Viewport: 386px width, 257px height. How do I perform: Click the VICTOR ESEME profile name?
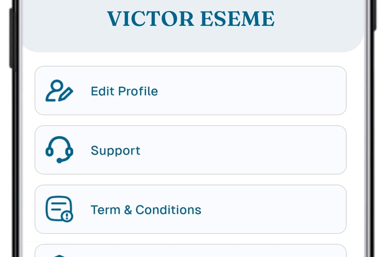pyautogui.click(x=191, y=19)
